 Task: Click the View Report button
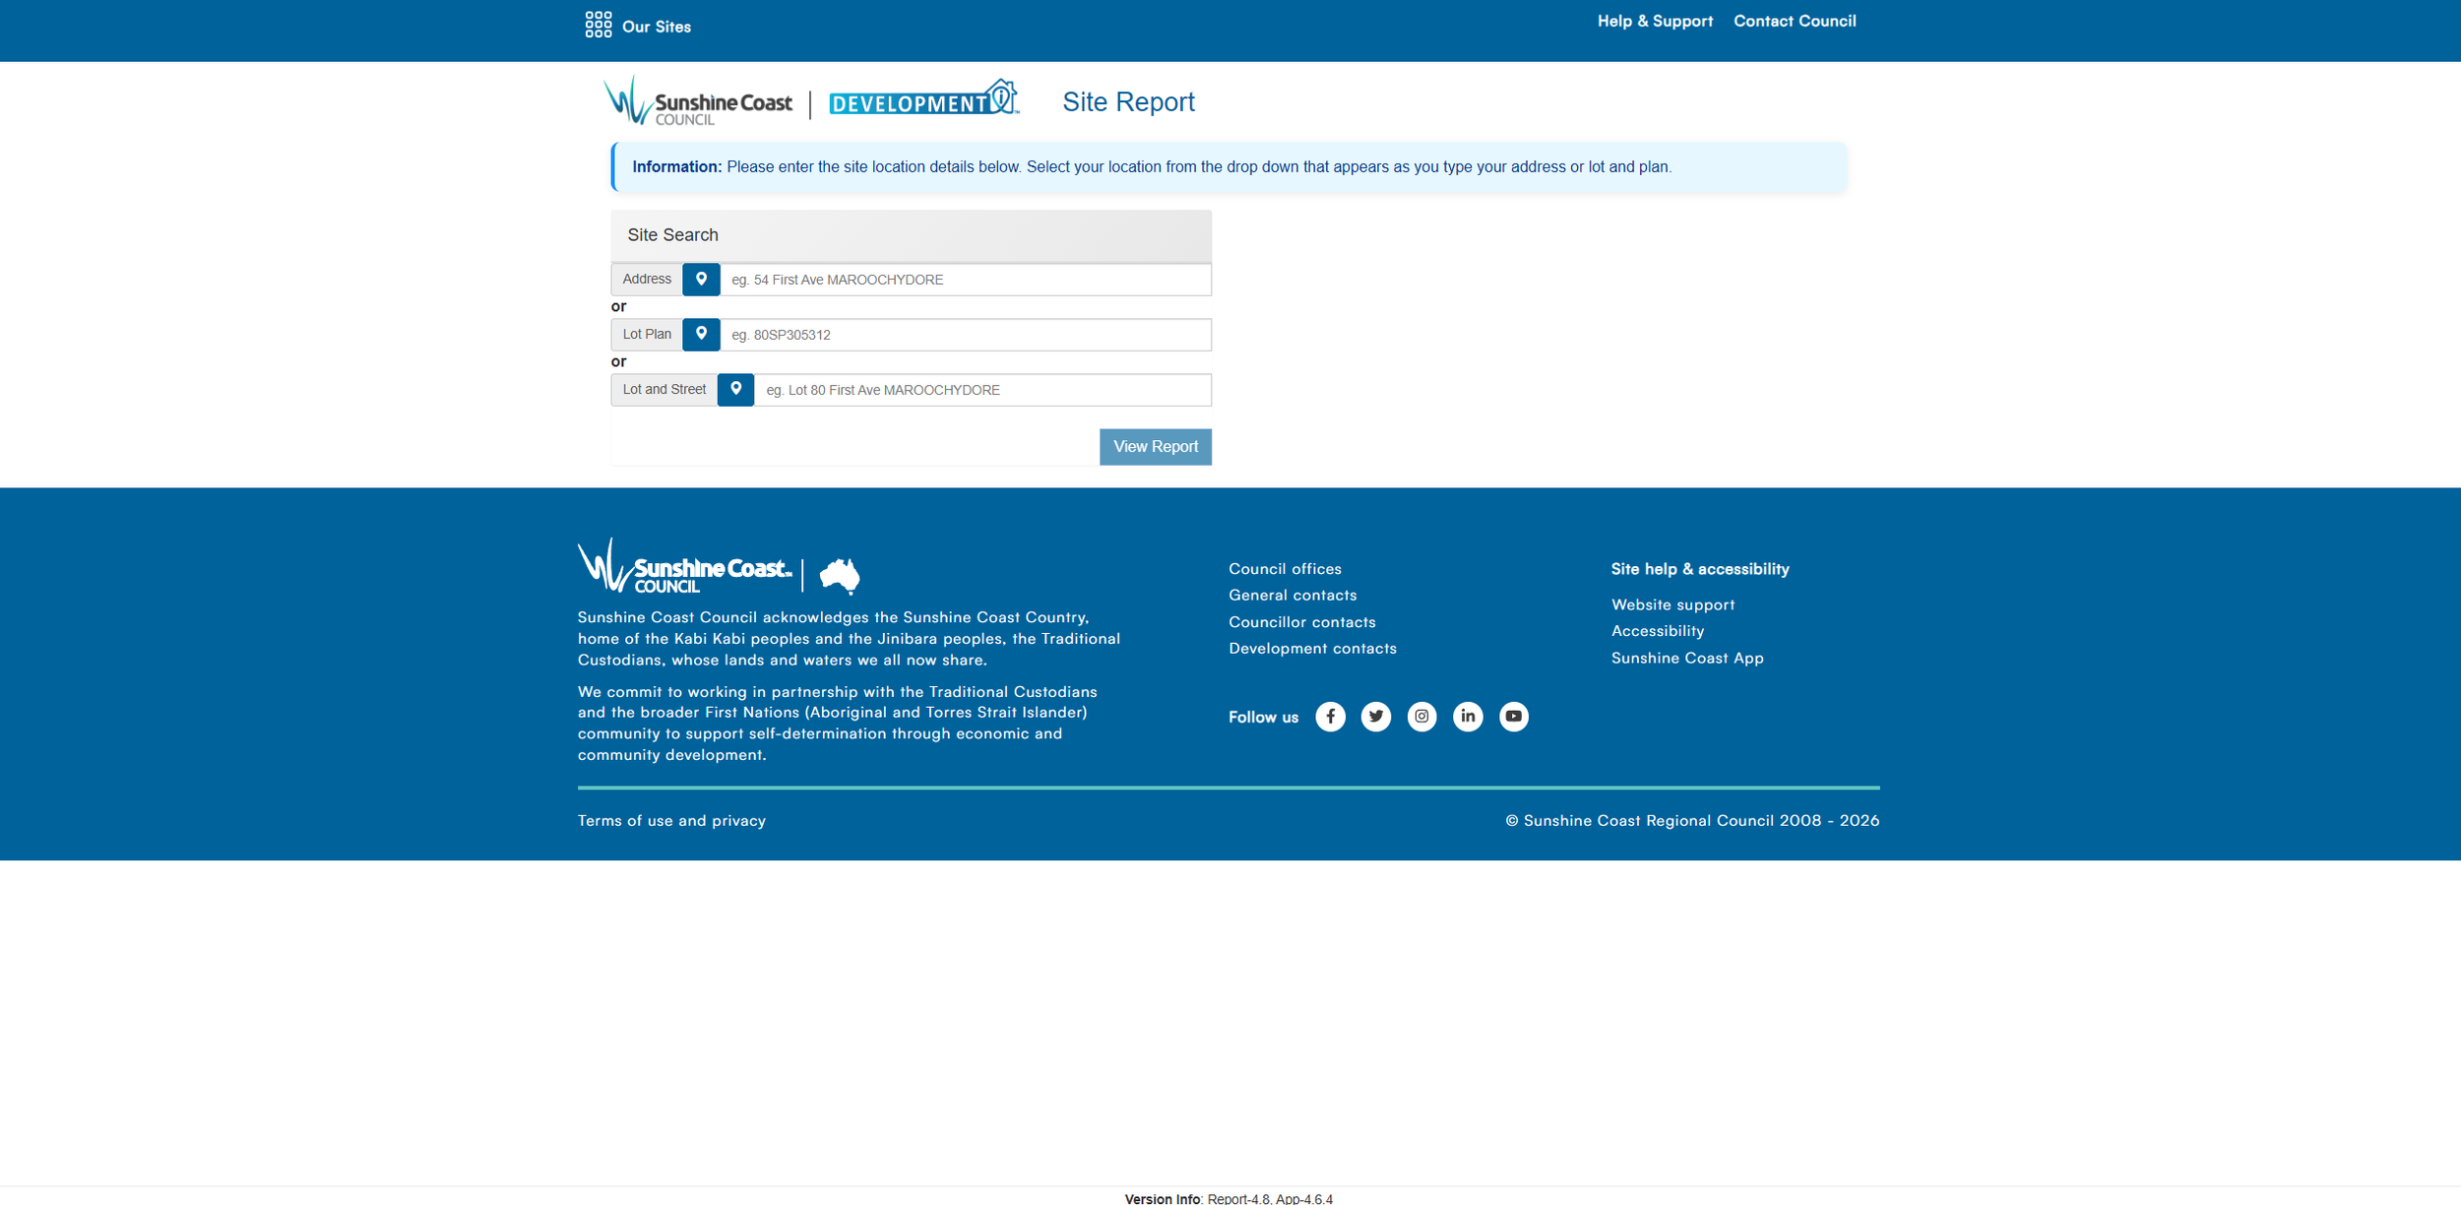click(1155, 447)
